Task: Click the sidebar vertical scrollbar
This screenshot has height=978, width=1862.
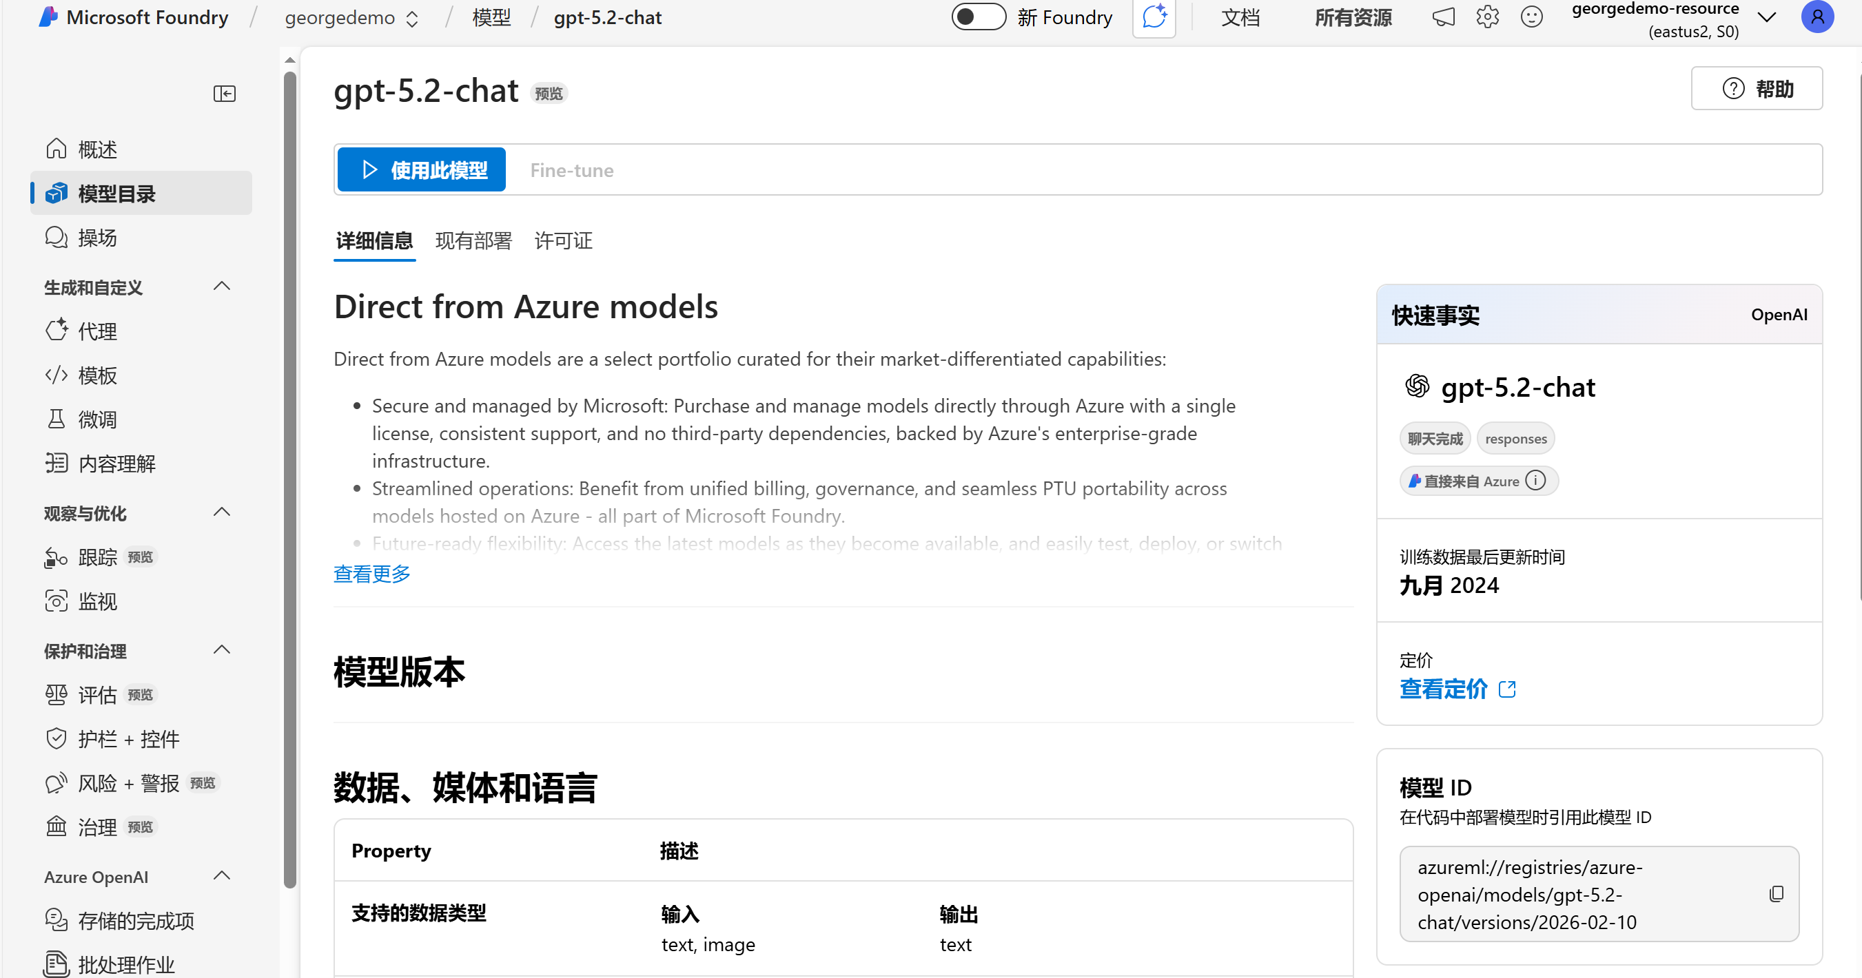Action: pyautogui.click(x=290, y=477)
